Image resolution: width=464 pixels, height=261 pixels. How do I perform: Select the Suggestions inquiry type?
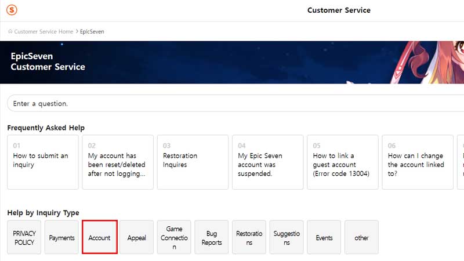(x=287, y=237)
